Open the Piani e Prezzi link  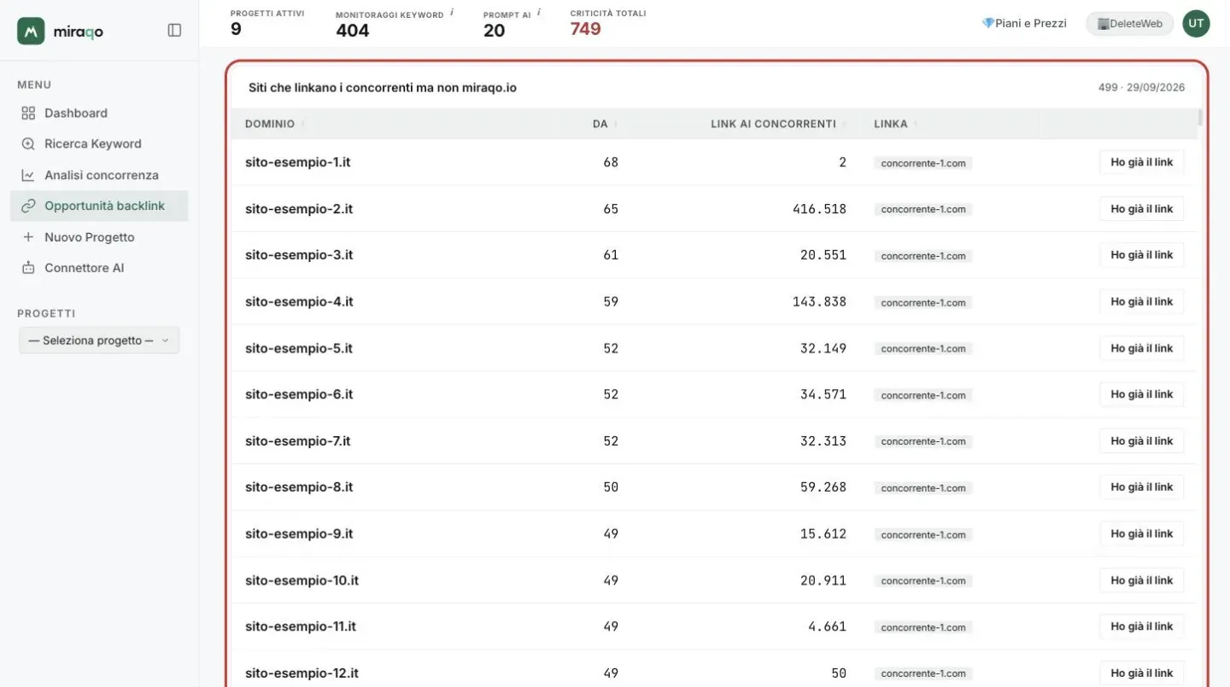[1024, 23]
